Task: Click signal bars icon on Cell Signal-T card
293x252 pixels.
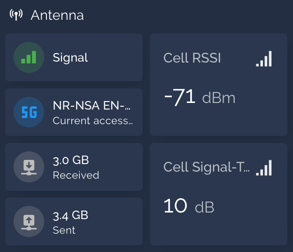Action: [264, 168]
